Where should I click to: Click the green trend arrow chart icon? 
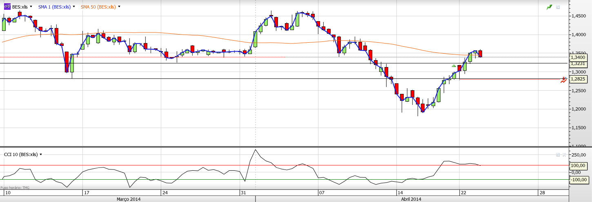point(549,7)
